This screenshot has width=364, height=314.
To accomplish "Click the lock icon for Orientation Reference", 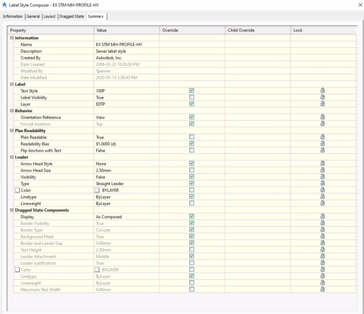I will [322, 117].
